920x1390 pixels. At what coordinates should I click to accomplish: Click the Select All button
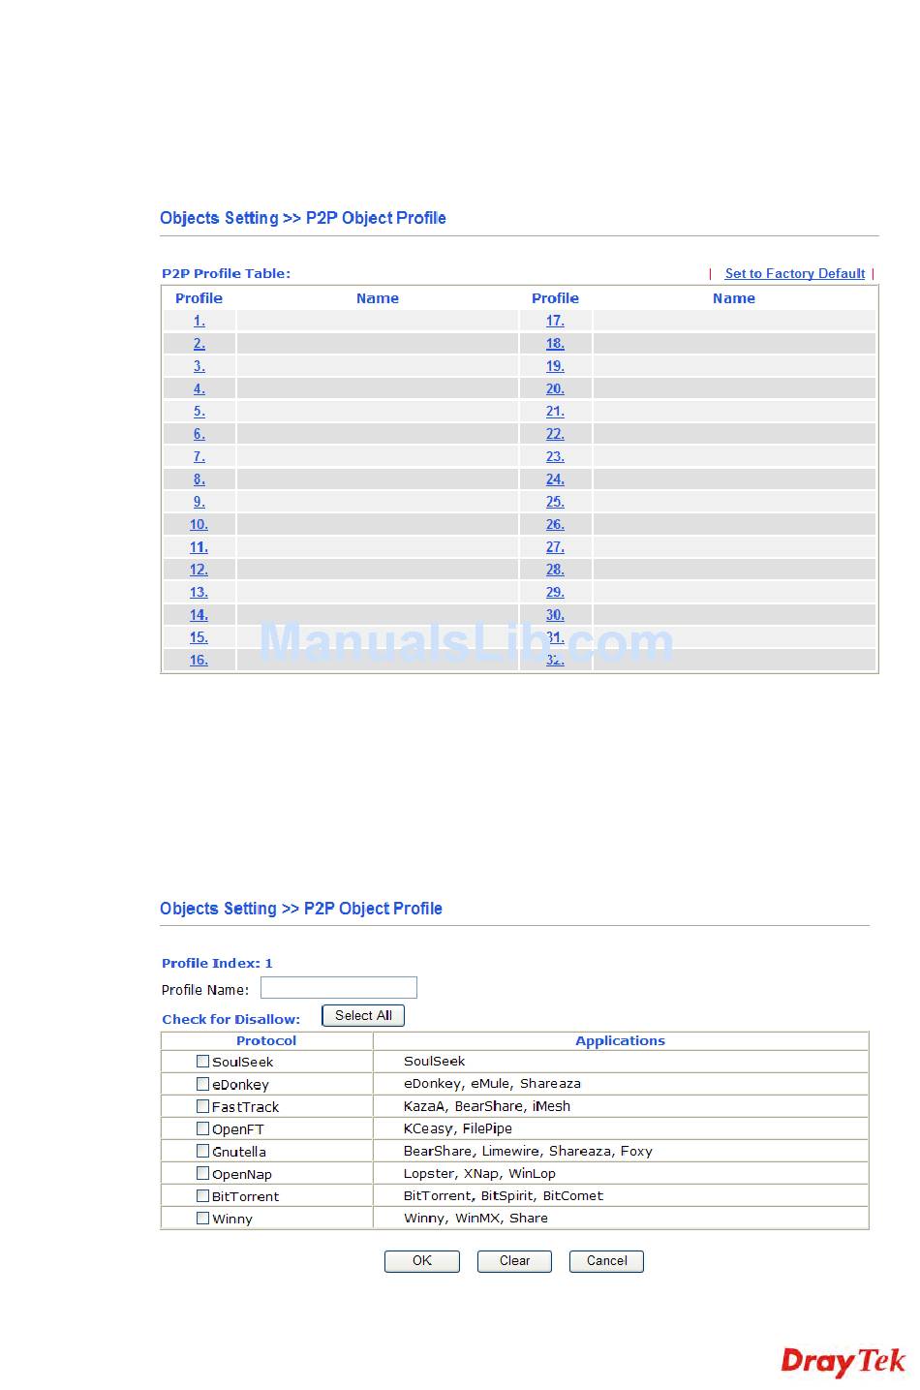(x=363, y=1015)
